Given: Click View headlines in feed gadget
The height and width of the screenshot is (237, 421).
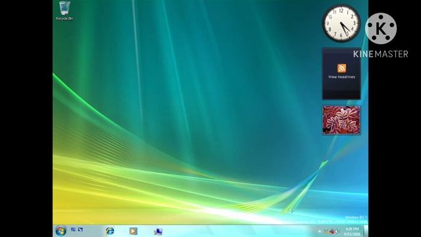Looking at the screenshot, I should [341, 77].
